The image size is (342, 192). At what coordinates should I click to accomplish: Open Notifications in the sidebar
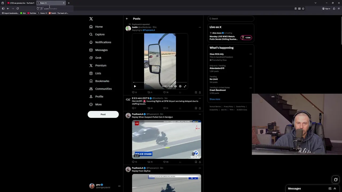point(100,42)
